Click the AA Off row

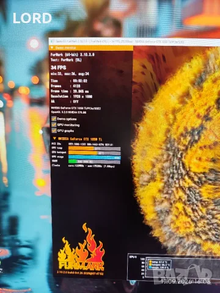point(65,101)
